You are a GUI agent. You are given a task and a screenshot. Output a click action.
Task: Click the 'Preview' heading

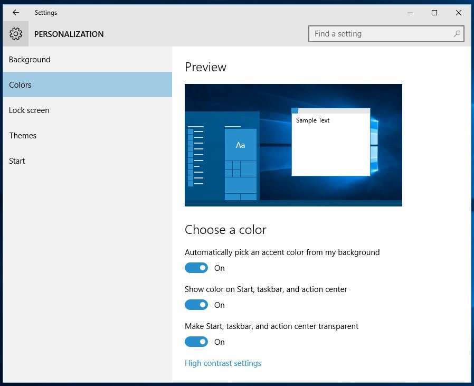(x=205, y=67)
